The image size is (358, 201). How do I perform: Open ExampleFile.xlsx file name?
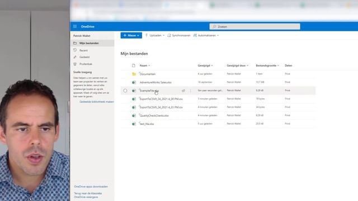click(x=149, y=90)
